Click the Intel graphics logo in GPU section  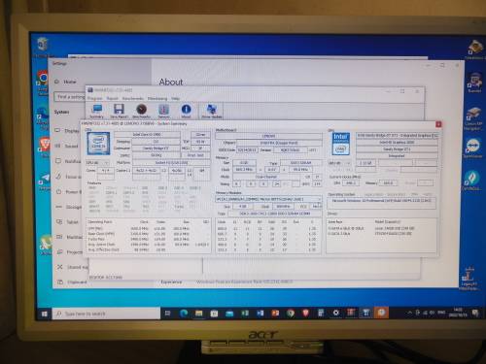pyautogui.click(x=341, y=144)
